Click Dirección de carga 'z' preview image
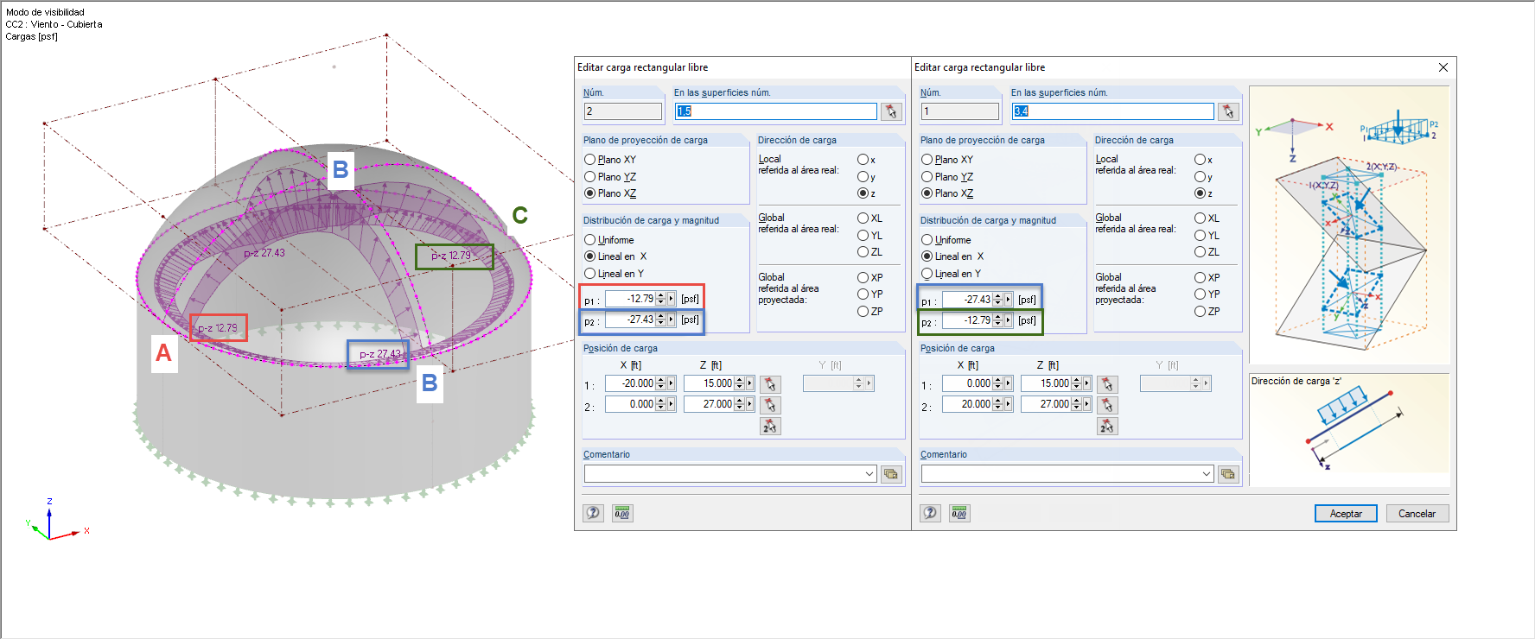The image size is (1535, 639). 1348,428
